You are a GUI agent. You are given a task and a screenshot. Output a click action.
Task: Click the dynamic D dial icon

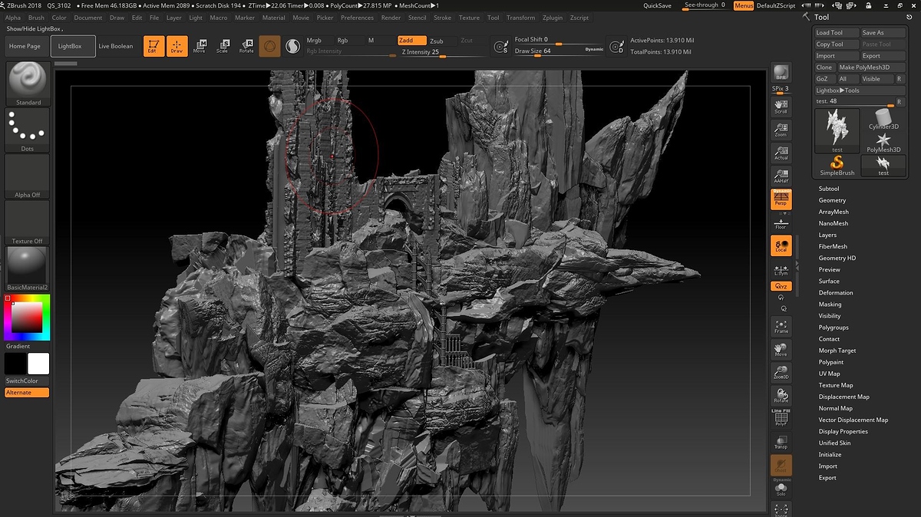[x=616, y=48]
